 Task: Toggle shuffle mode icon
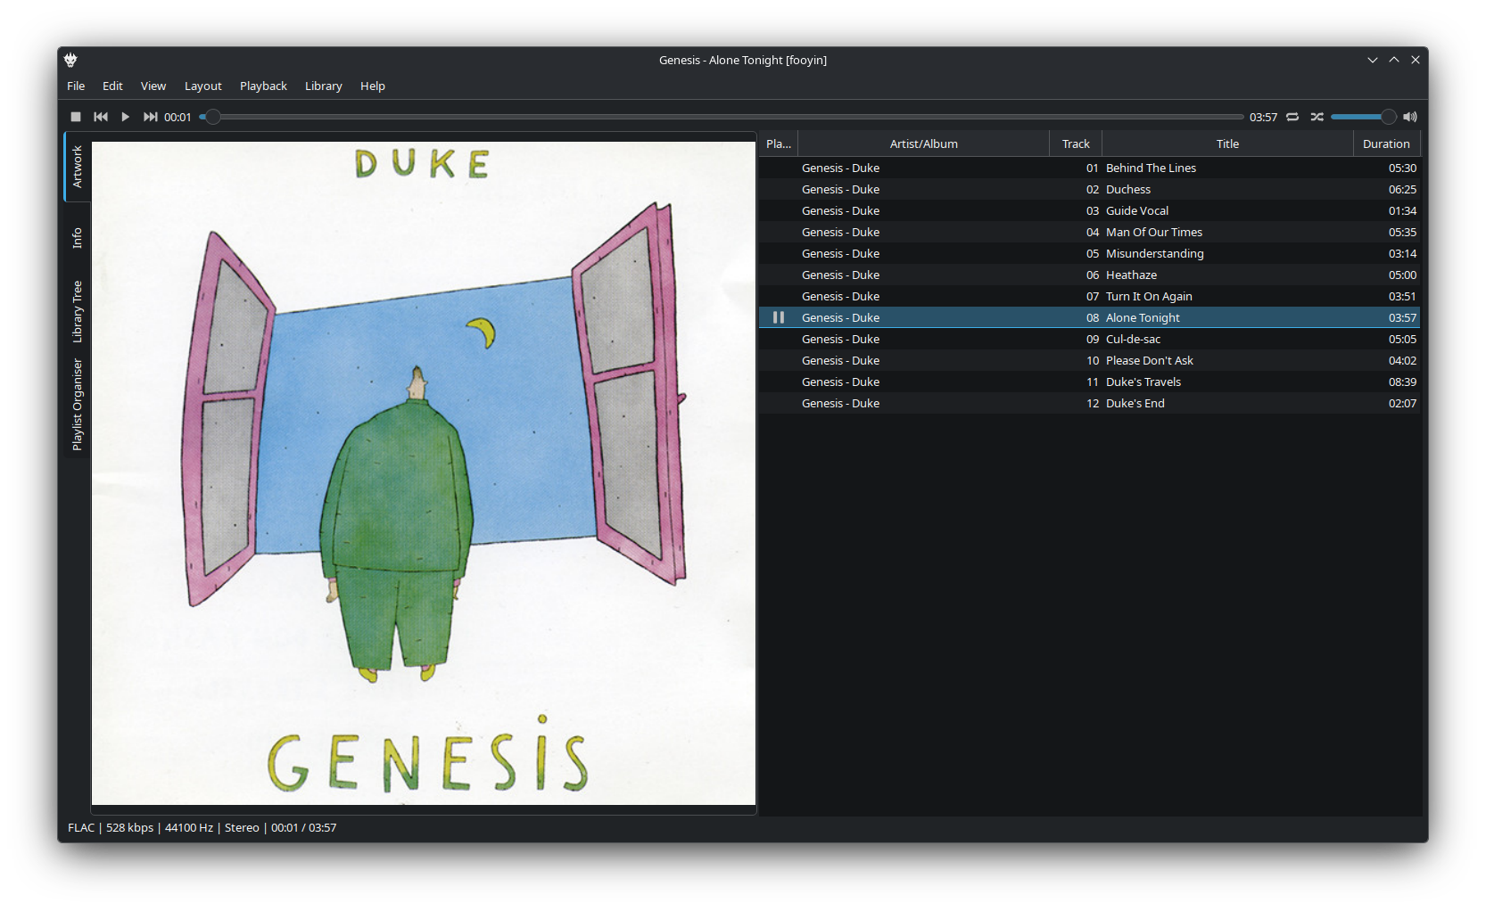tap(1317, 117)
